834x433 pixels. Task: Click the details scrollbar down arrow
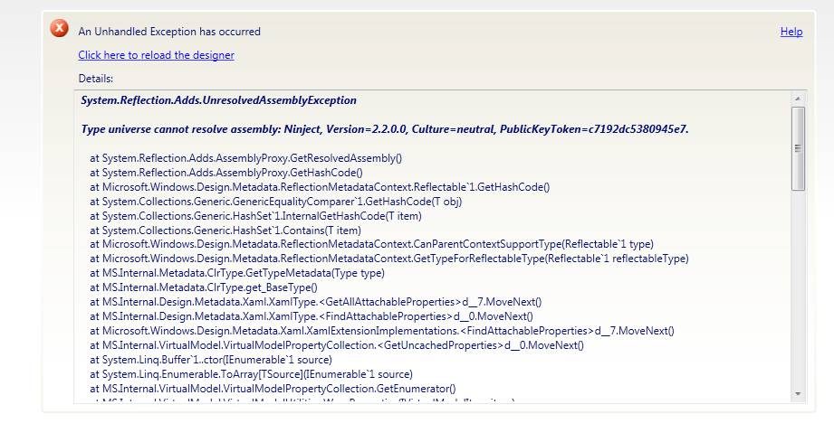(x=798, y=394)
